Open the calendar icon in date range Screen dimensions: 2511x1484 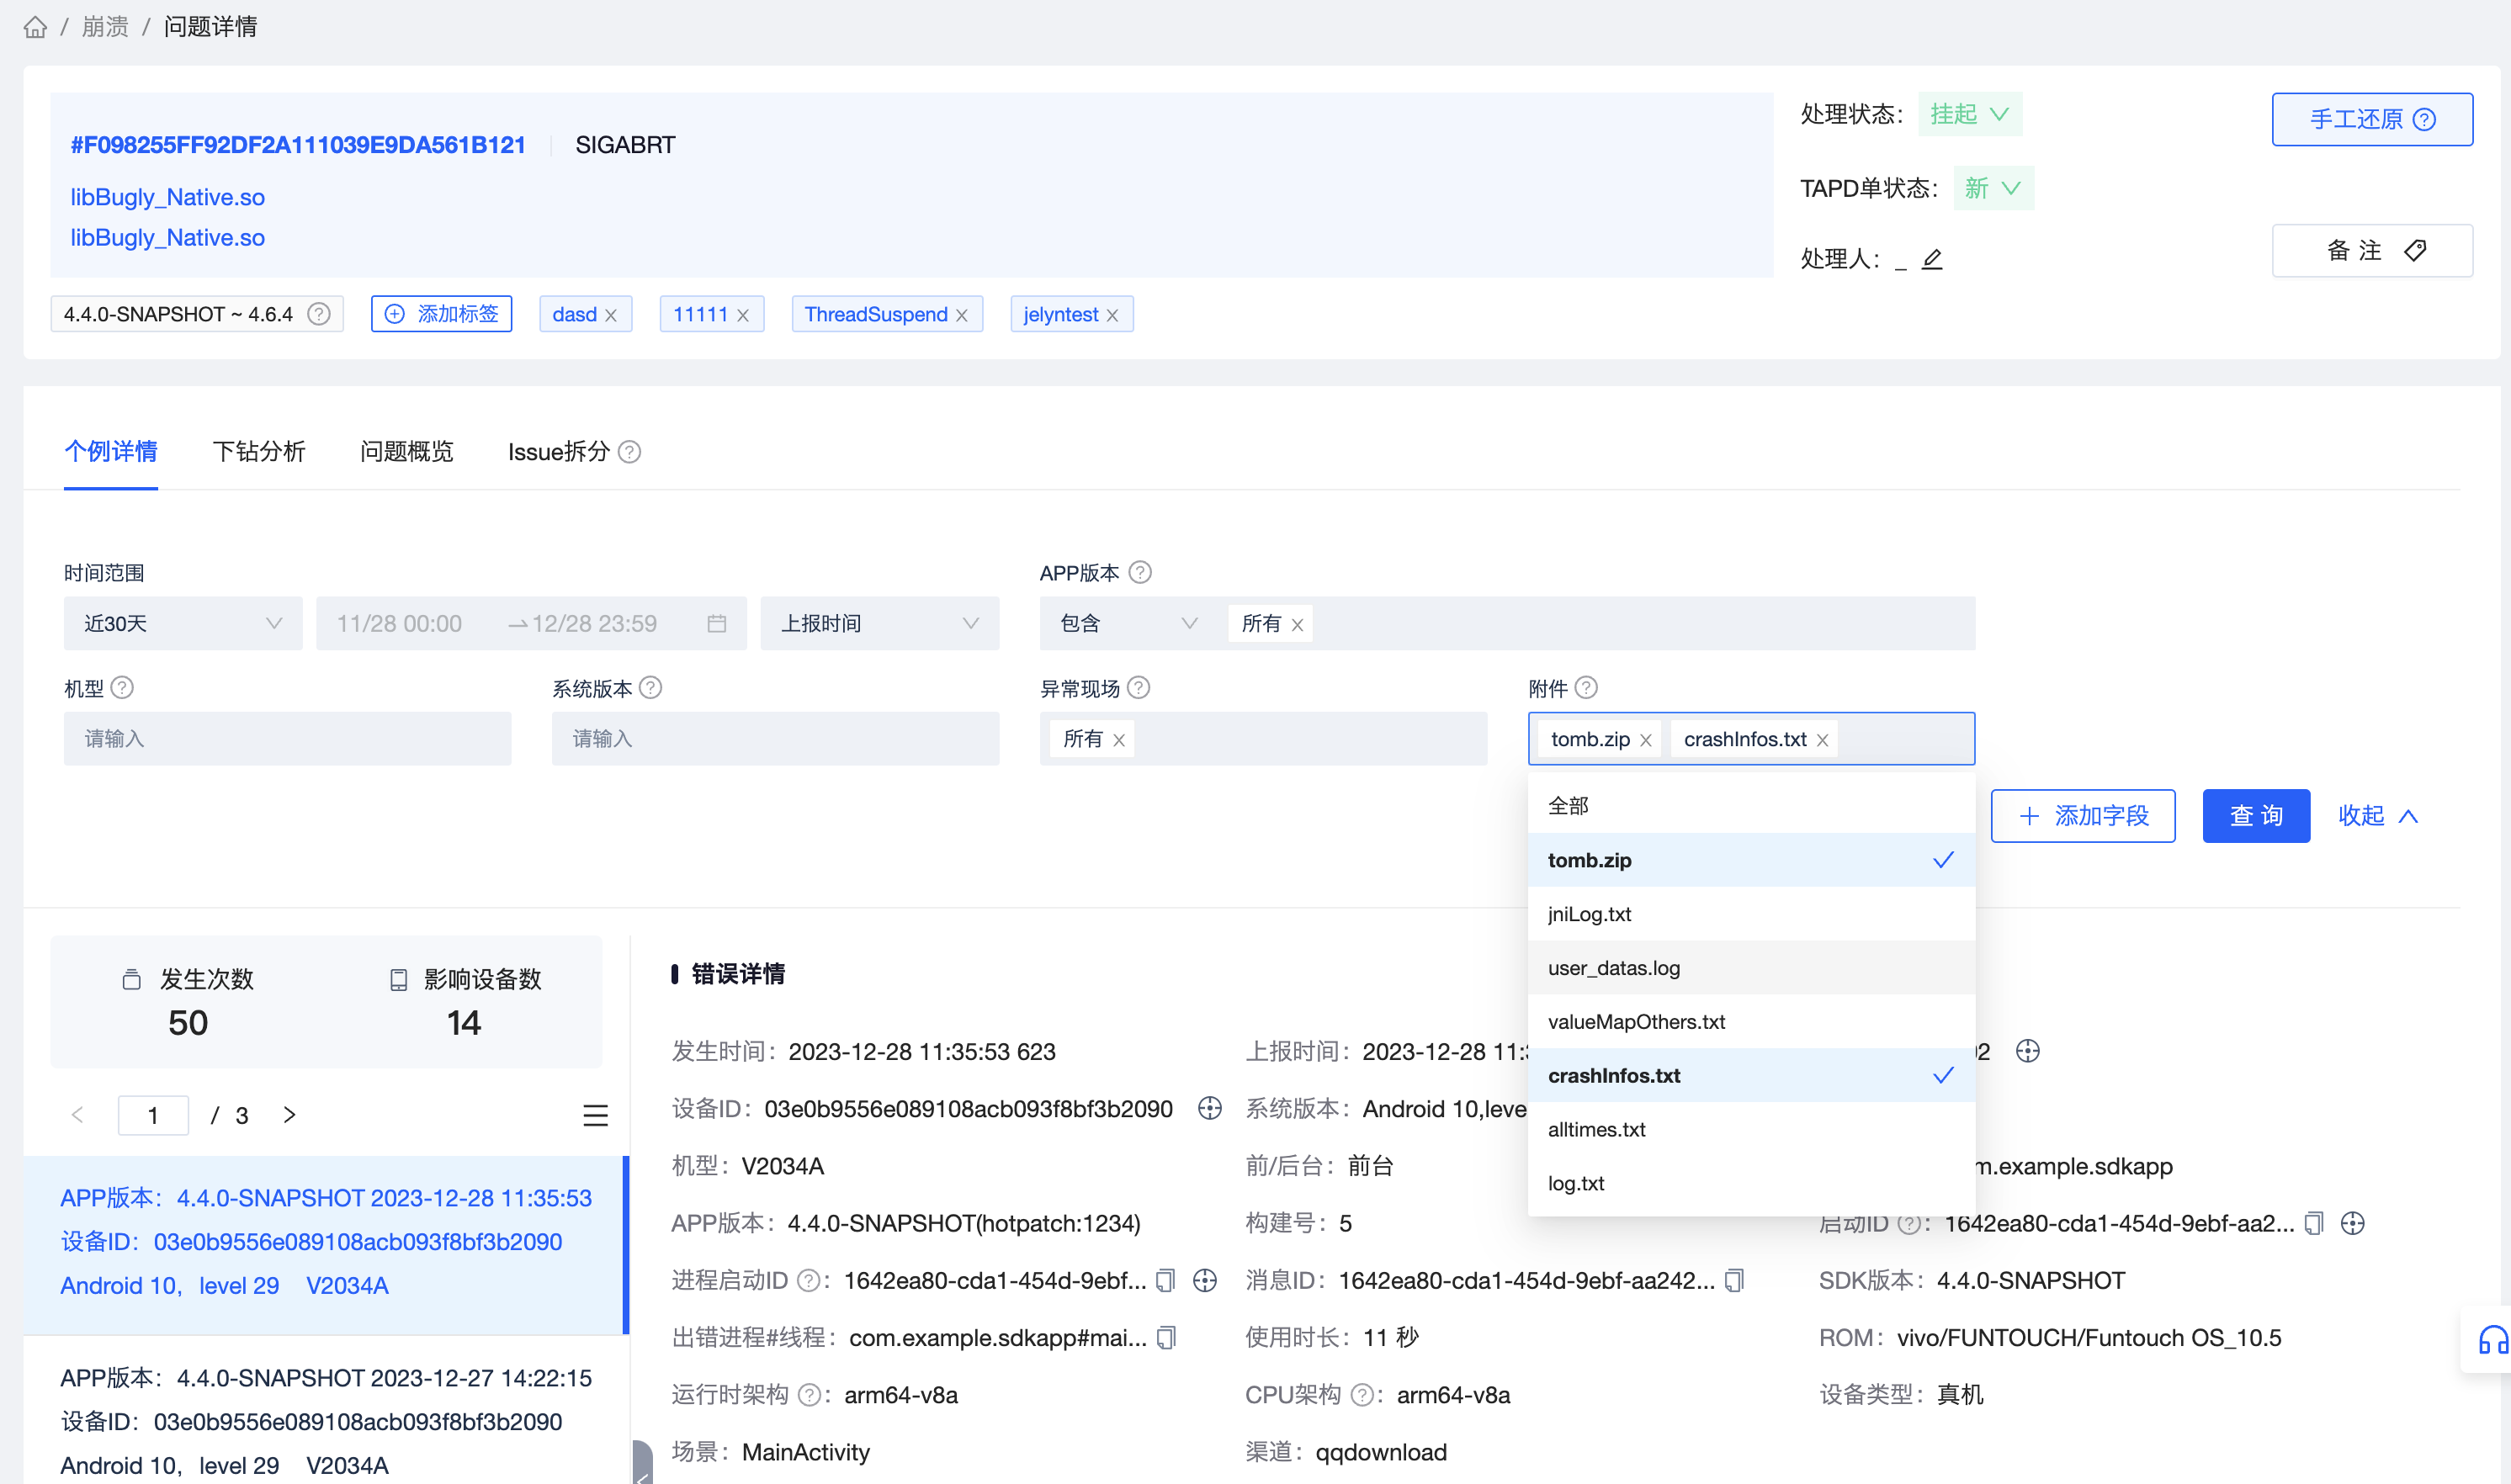coord(716,624)
